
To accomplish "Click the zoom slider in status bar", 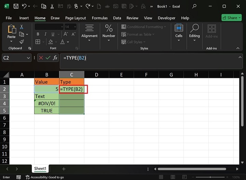I will [x=210, y=177].
